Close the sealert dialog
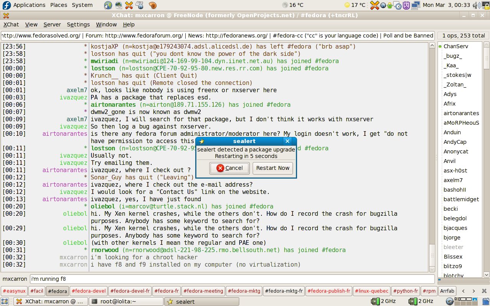490x306 pixels. pyautogui.click(x=287, y=141)
